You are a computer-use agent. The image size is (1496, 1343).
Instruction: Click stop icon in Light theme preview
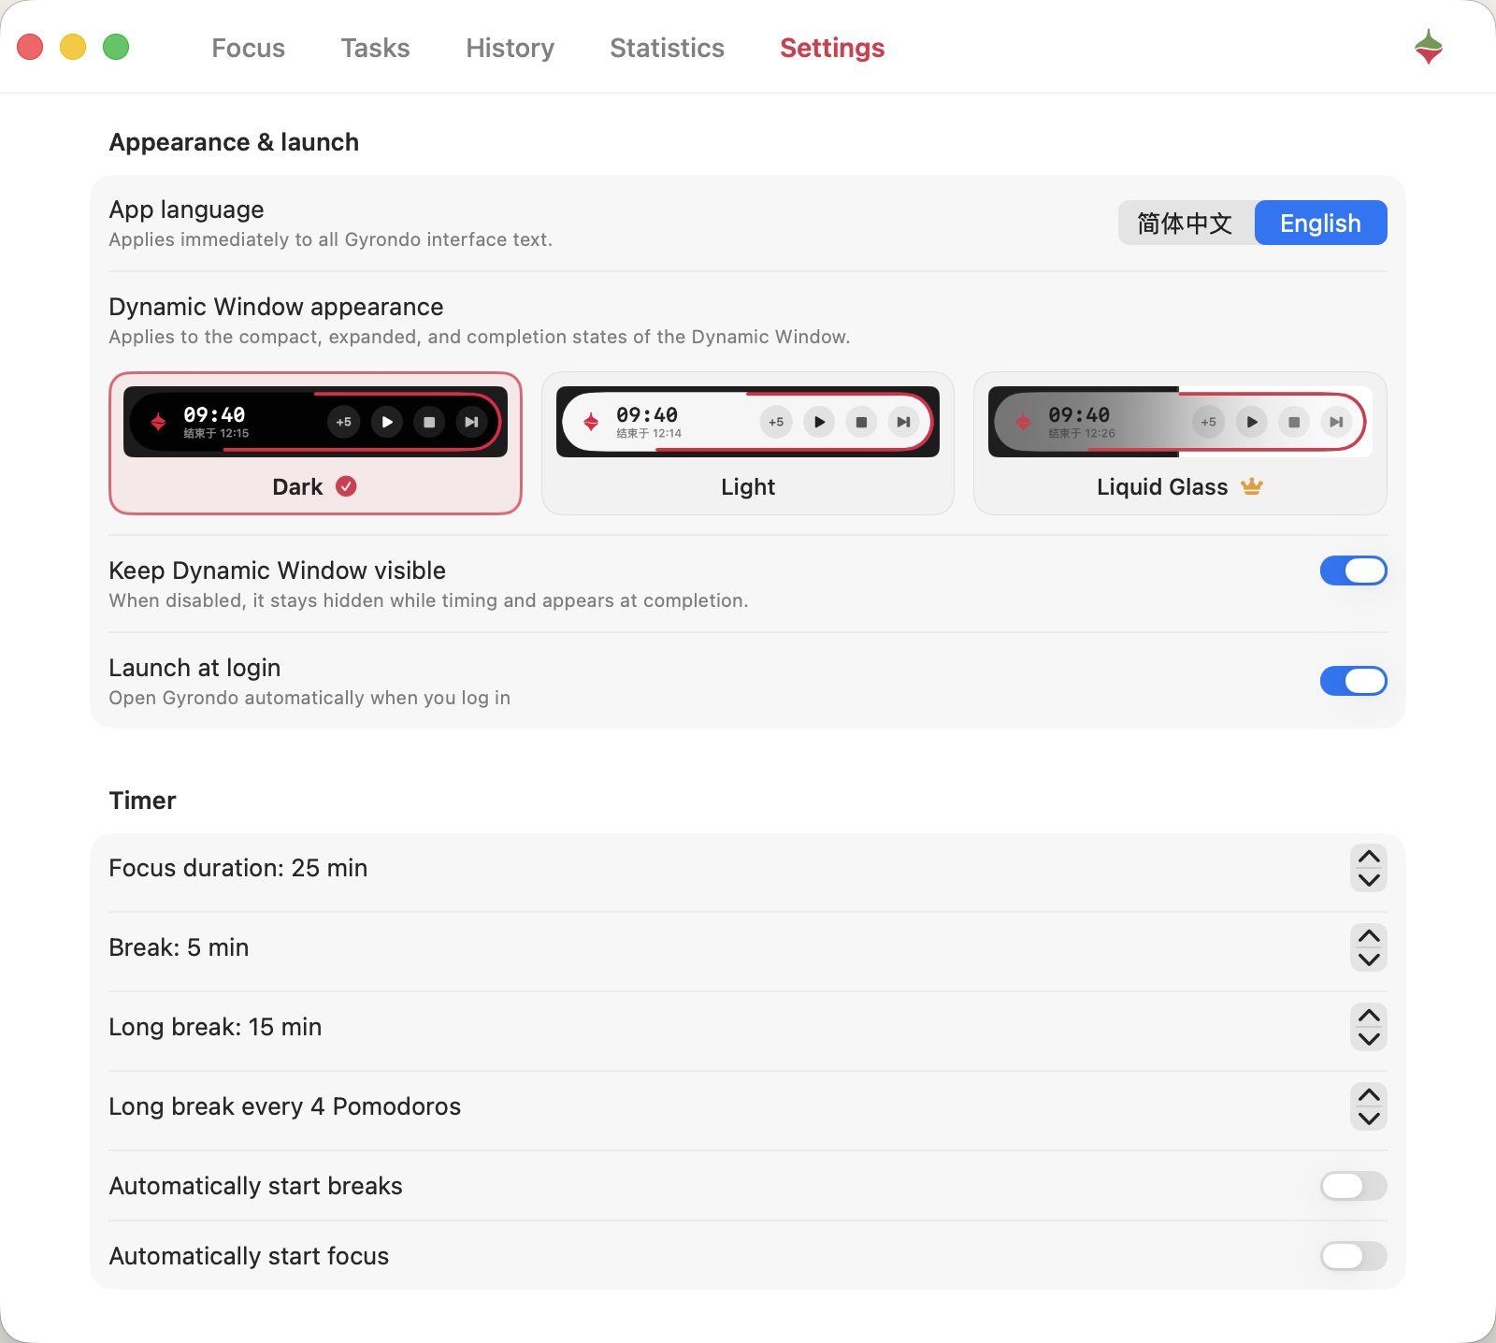point(861,422)
